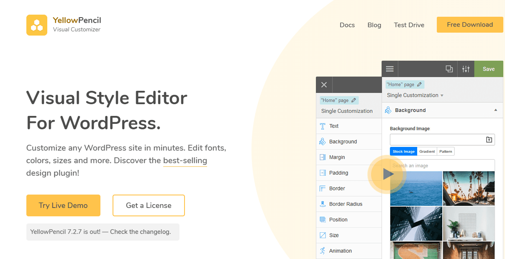The width and height of the screenshot is (505, 259).
Task: Open the sliders settings icon next to Save
Action: coord(466,69)
